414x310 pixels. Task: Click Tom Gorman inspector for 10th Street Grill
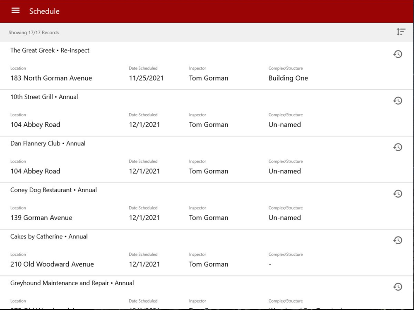(209, 125)
